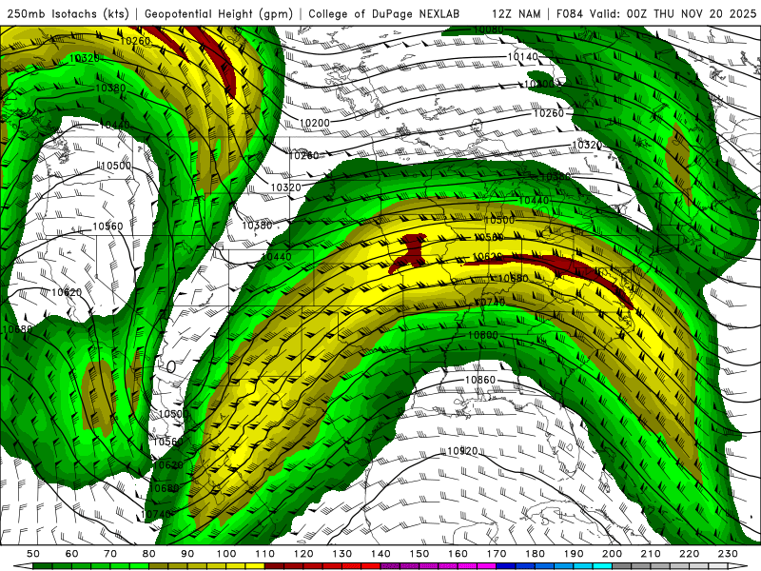
Task: Click the 60 value on the color scale
Action: (x=72, y=554)
